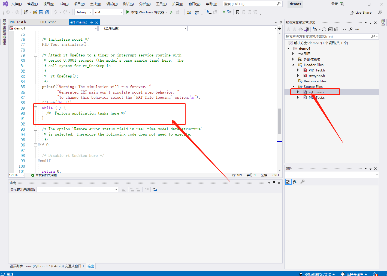Toggle bookmark on the current line
Viewport: 387px width, 276px height.
click(238, 12)
